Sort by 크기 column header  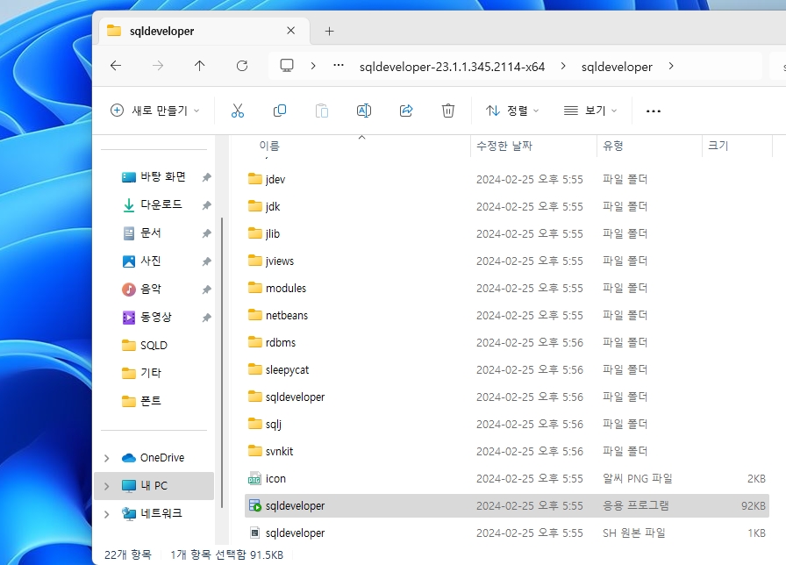tap(718, 146)
